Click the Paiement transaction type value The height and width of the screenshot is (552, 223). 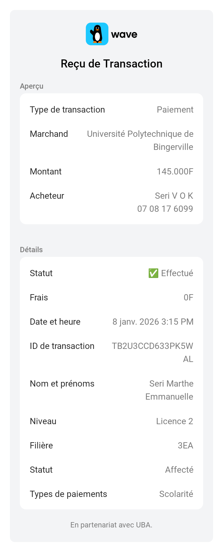click(175, 110)
